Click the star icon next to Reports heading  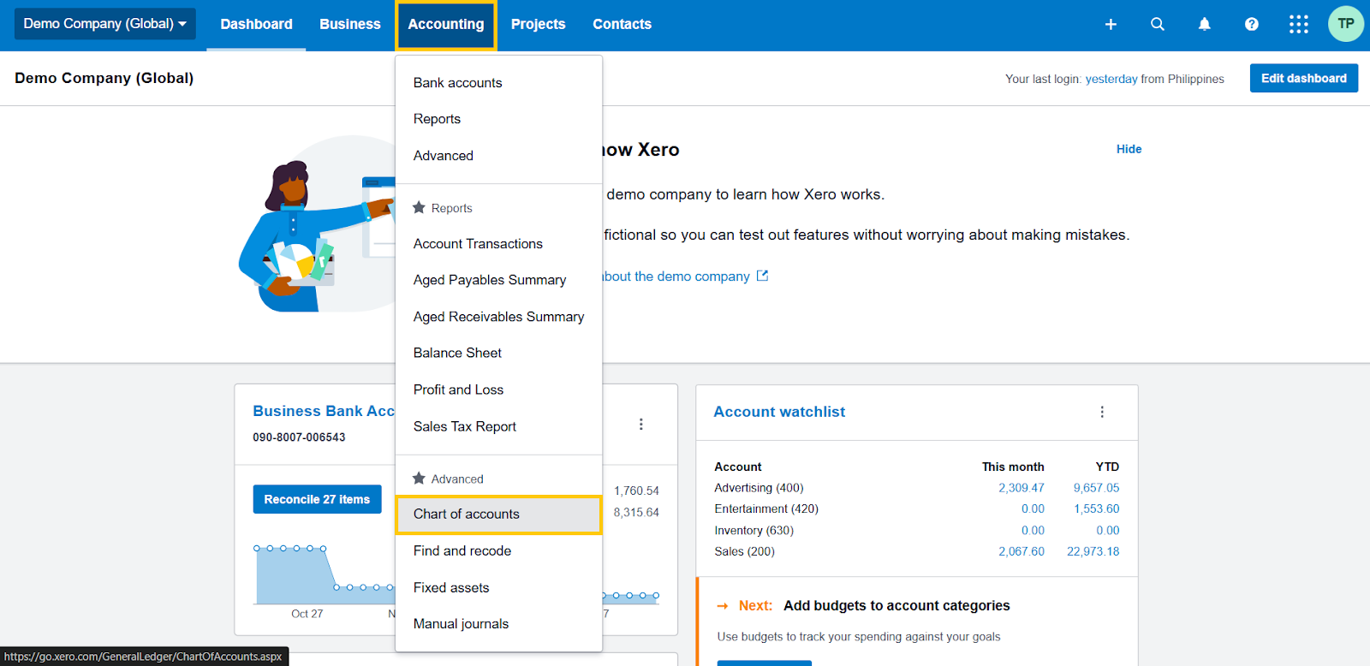tap(419, 207)
